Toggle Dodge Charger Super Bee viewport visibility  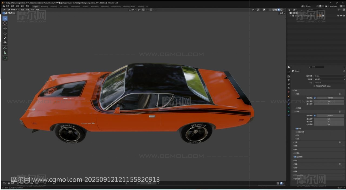341,16
